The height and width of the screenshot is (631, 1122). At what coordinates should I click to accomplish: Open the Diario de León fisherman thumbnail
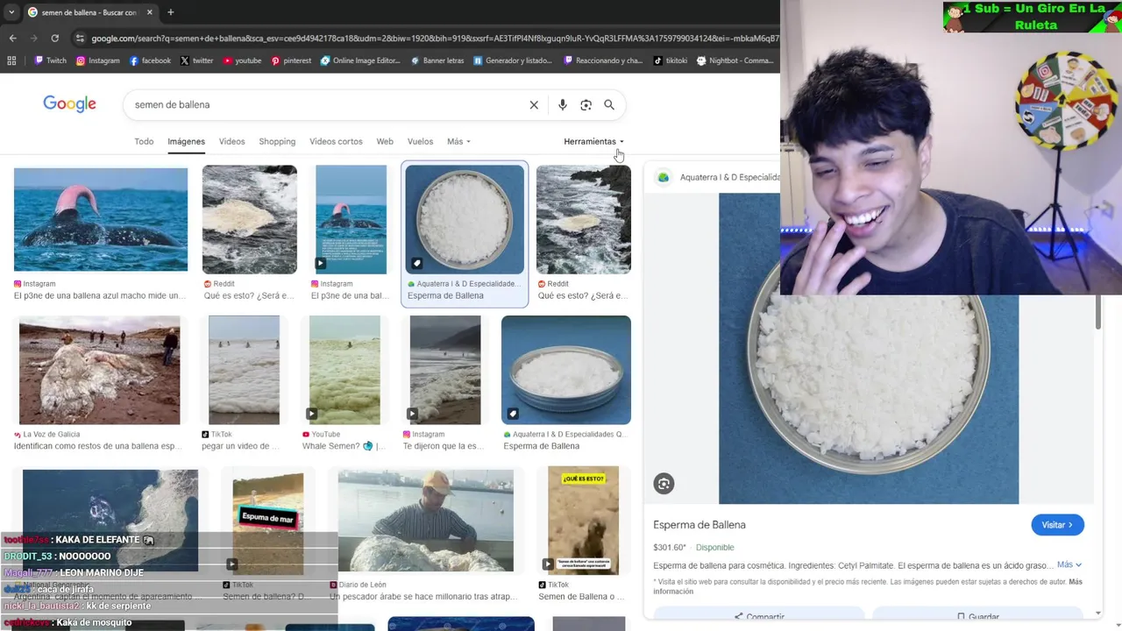click(426, 521)
